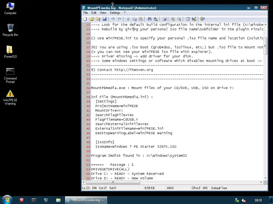The height and width of the screenshot is (204, 273).
Task: Open customize schemes ruler-pencil icon
Action: click(194, 19)
